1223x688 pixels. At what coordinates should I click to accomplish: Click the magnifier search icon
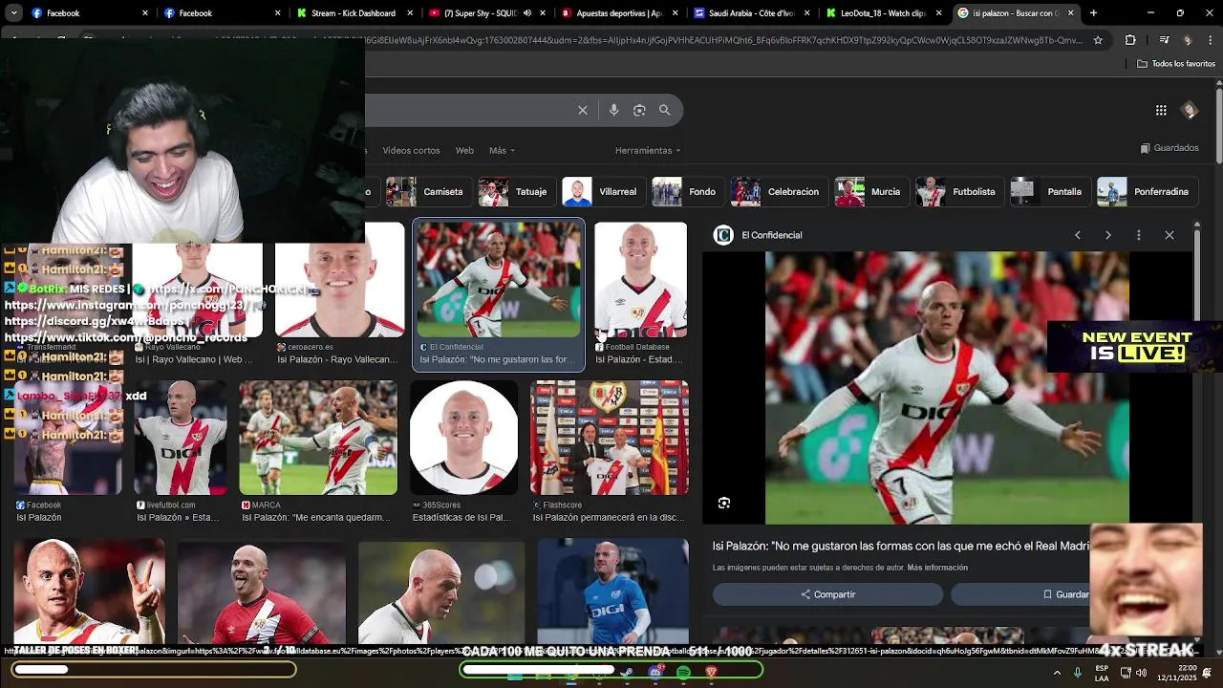tap(665, 110)
